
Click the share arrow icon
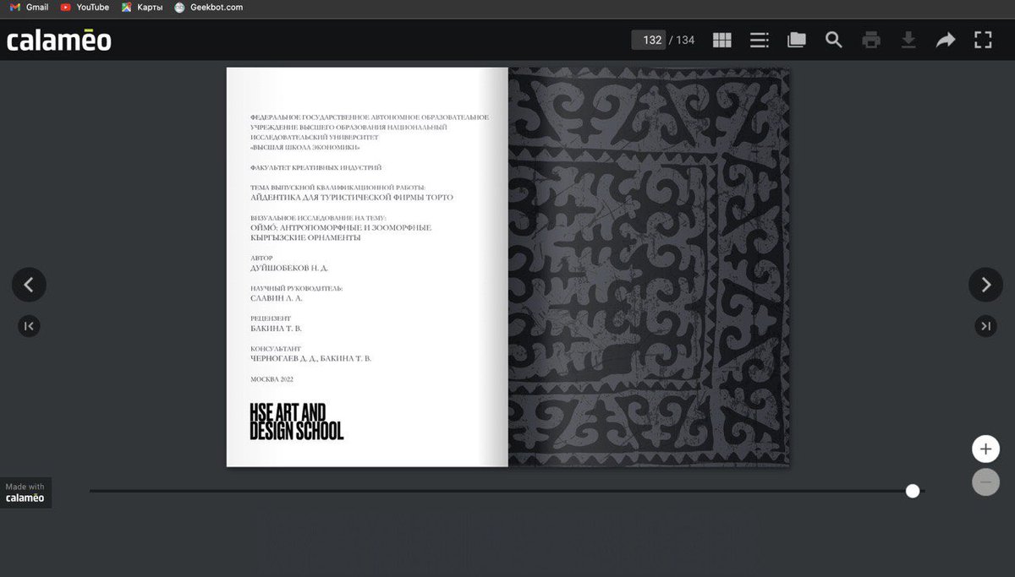(946, 40)
